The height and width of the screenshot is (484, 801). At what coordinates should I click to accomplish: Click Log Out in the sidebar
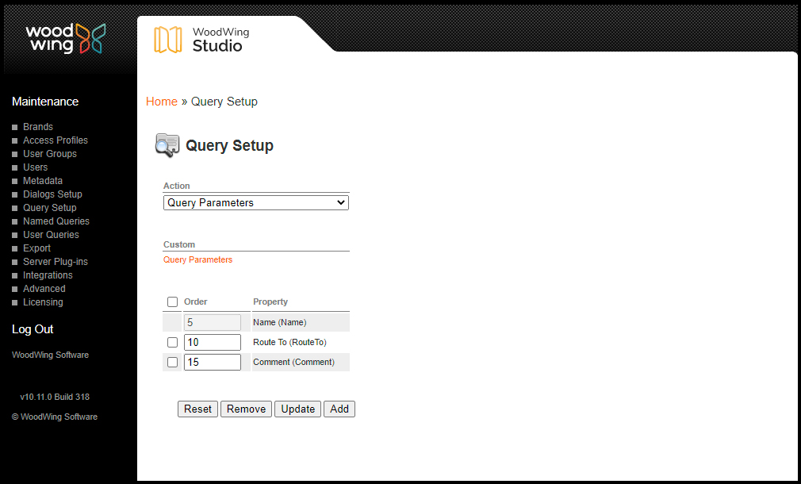click(33, 329)
